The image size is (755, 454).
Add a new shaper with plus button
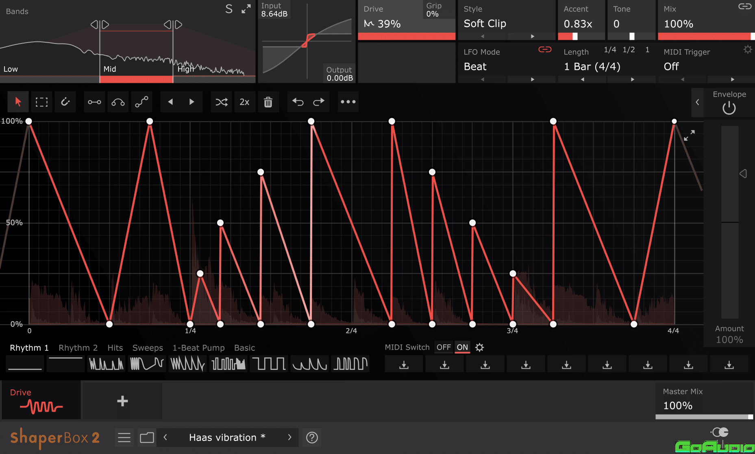point(122,401)
